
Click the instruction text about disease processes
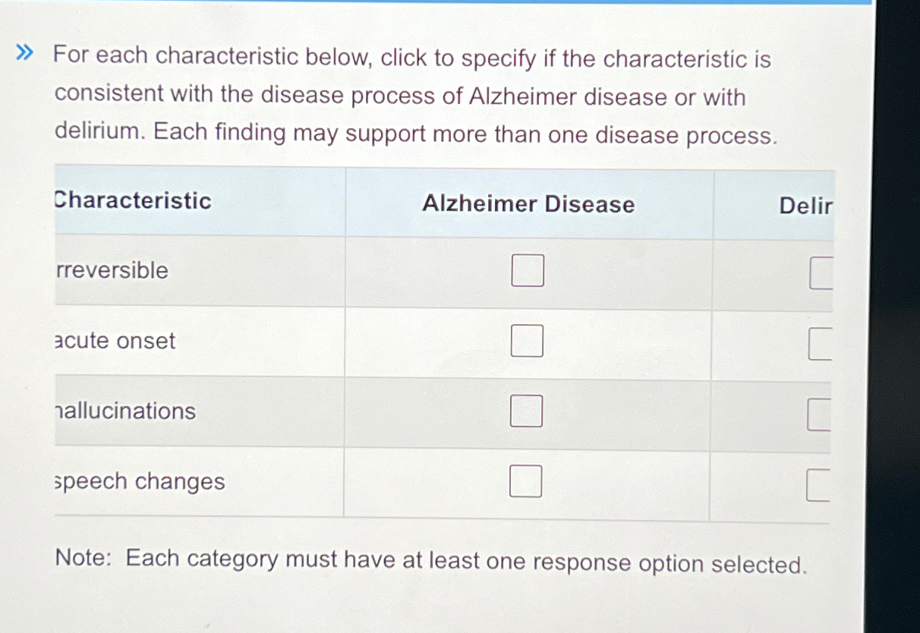413,96
